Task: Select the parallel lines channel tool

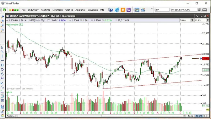Action: pyautogui.click(x=2, y=74)
